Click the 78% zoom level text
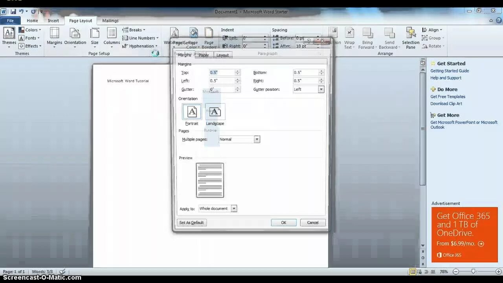The width and height of the screenshot is (503, 283). coord(444,272)
